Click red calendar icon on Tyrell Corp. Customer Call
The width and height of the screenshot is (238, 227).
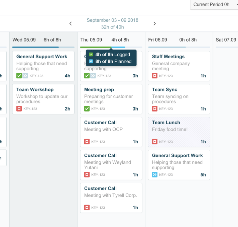[87, 208]
